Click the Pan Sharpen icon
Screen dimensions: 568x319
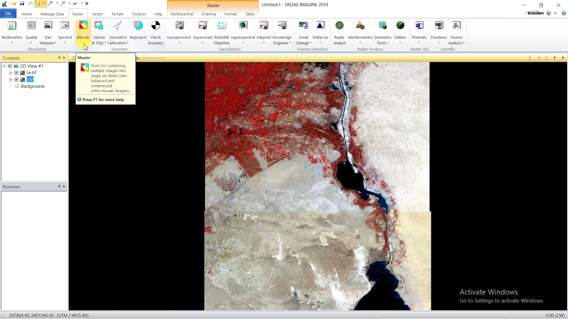[x=48, y=26]
